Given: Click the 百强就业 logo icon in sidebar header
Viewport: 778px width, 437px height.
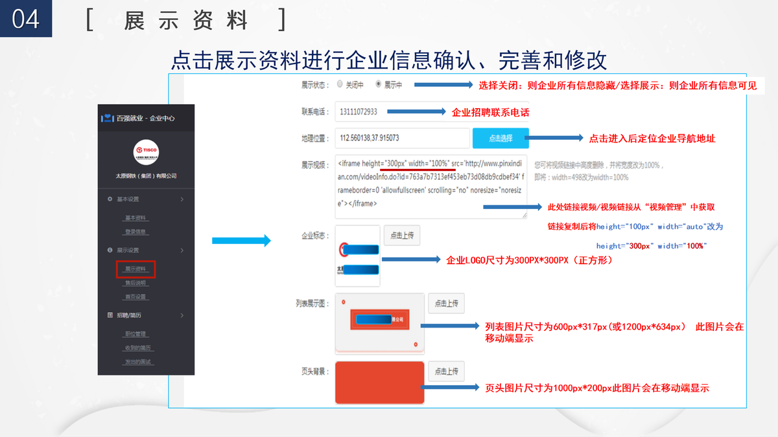Looking at the screenshot, I should (107, 118).
